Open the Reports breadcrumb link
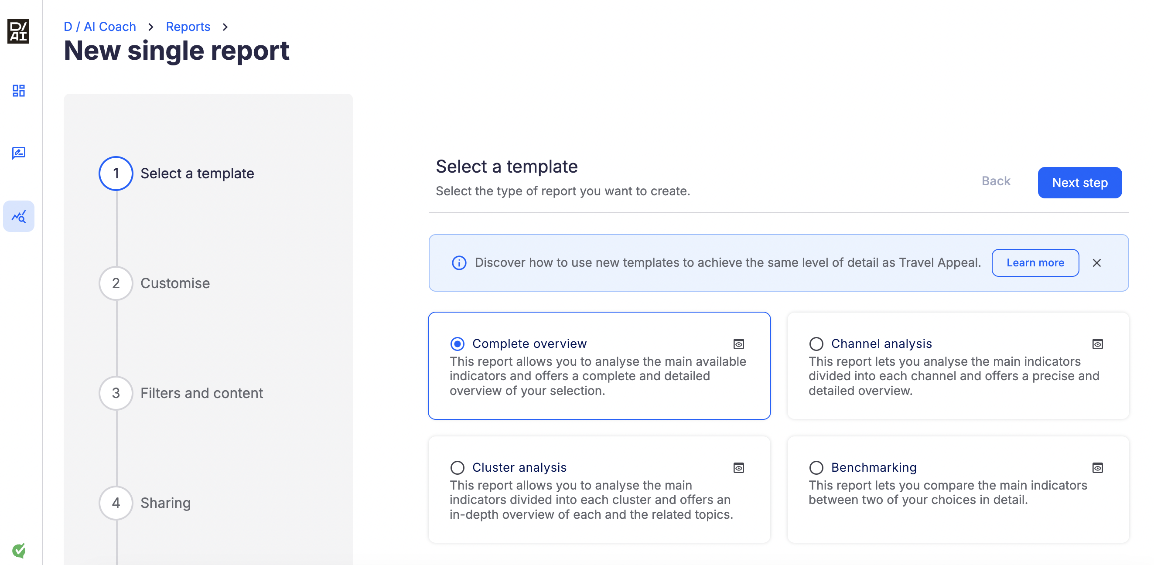1154x565 pixels. (x=188, y=27)
